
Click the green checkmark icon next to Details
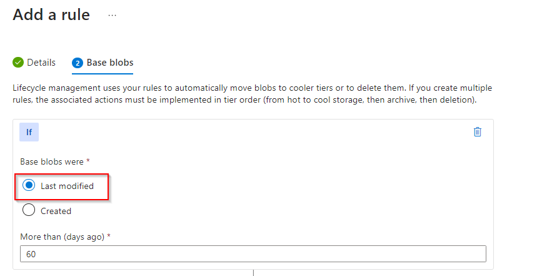point(18,63)
